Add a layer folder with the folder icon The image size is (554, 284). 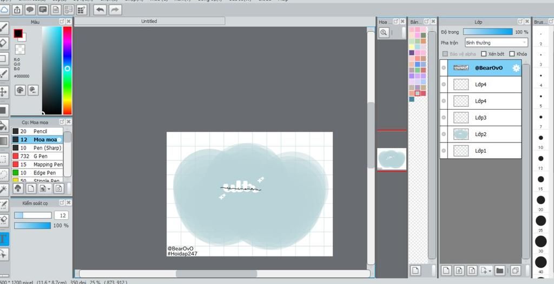click(x=499, y=271)
